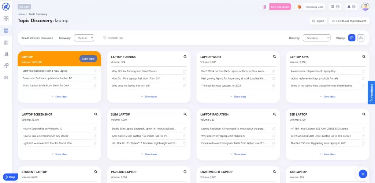Expand Show ideas in LAPTOP RADIATION card

(238, 154)
